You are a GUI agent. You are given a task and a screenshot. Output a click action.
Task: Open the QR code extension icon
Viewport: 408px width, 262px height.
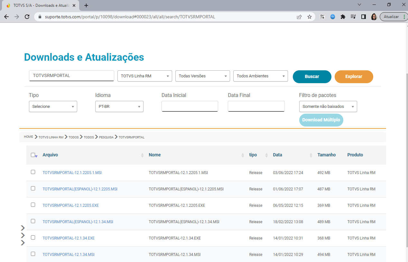[x=322, y=17]
